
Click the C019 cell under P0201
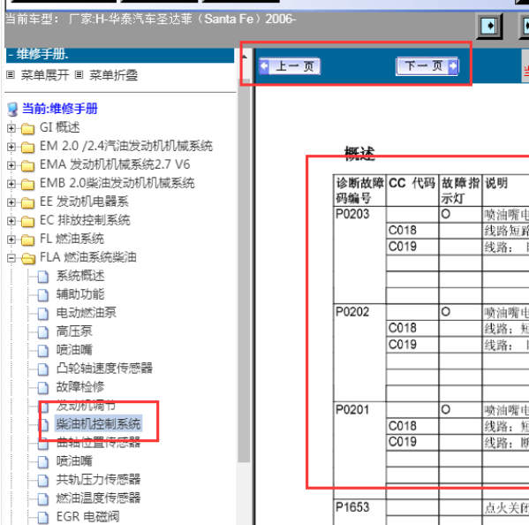pyautogui.click(x=412, y=442)
